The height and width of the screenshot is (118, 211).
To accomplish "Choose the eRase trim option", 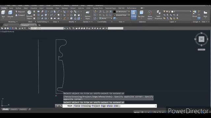I will pos(109,106).
